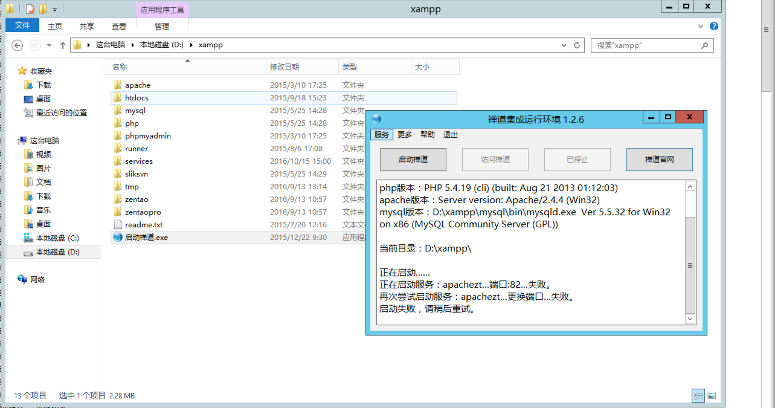The image size is (775, 408).
Task: Click 这台电脑 in the address breadcrumb
Action: (111, 45)
